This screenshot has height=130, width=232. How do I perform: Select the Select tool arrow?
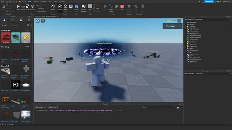[x=18, y=7]
